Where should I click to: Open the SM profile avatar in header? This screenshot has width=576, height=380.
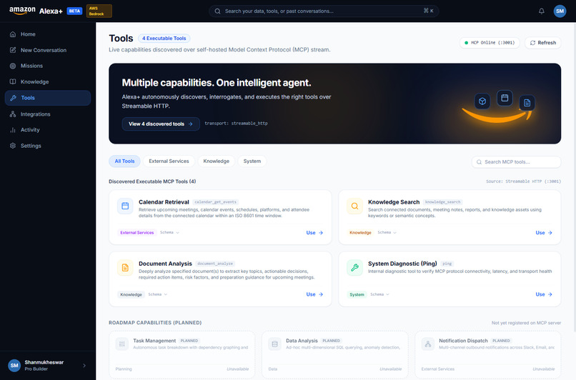[560, 11]
